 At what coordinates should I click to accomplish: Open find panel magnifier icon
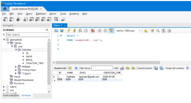point(158,31)
